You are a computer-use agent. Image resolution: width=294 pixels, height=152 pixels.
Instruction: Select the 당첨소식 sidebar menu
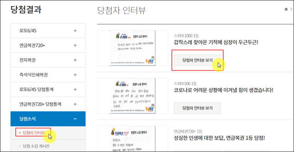(48, 119)
